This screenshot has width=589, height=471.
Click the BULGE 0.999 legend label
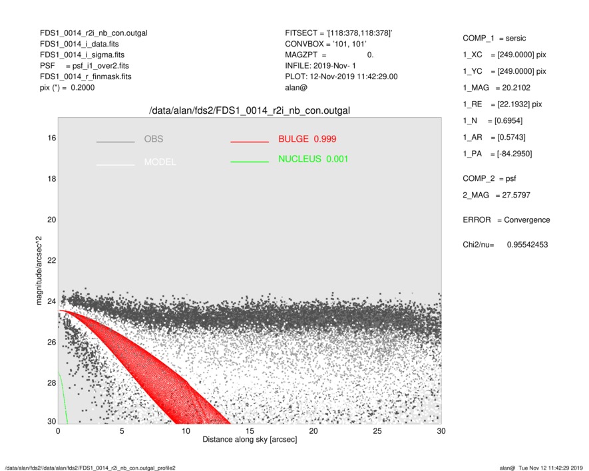tap(307, 139)
